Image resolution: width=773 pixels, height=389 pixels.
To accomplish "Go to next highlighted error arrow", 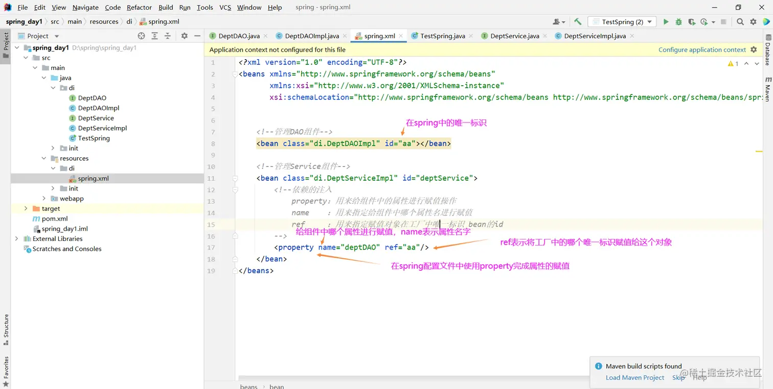I will tap(757, 64).
